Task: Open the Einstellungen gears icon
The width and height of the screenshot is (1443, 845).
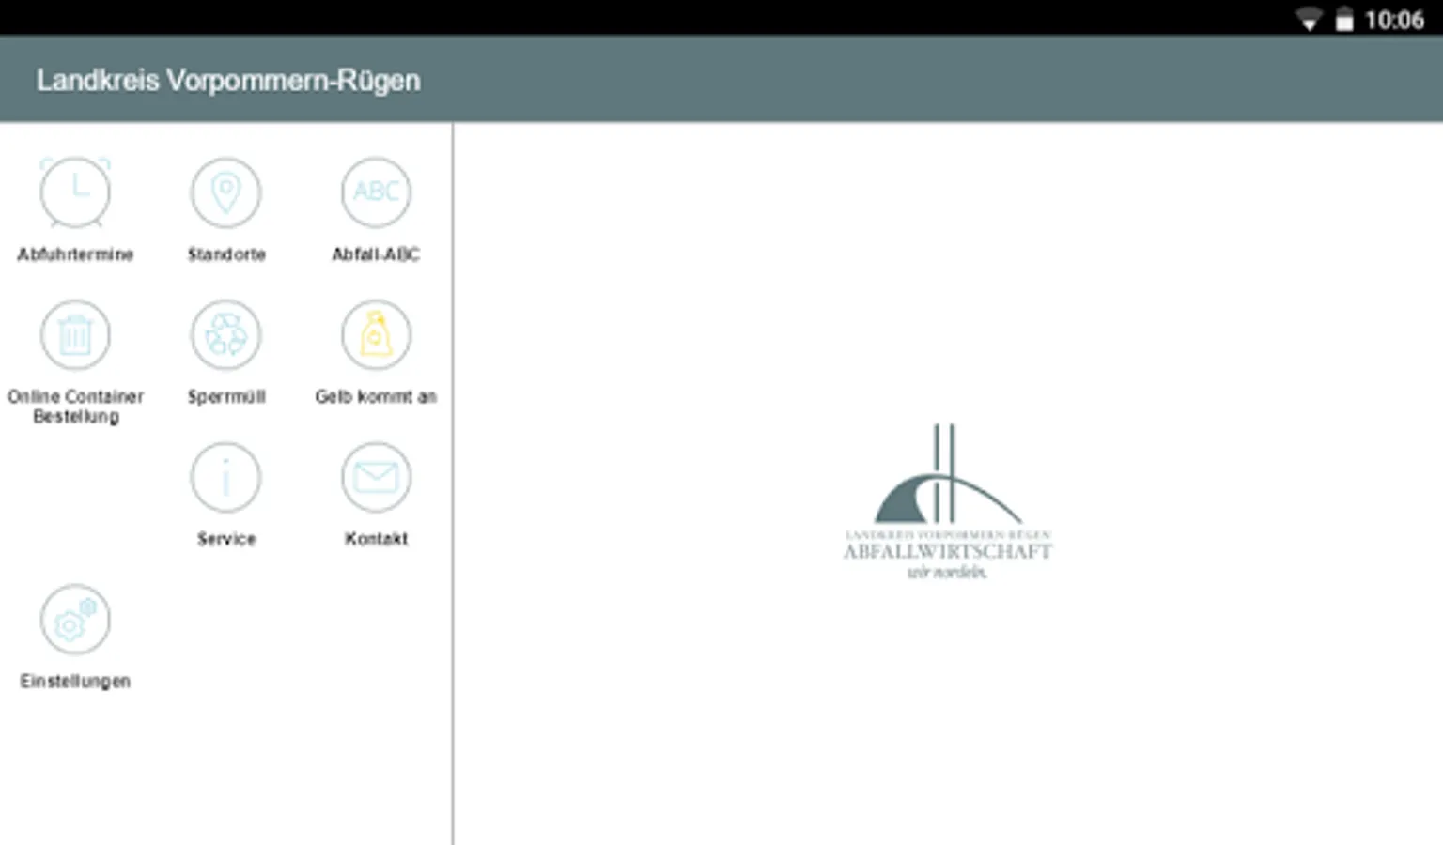Action: (x=75, y=620)
